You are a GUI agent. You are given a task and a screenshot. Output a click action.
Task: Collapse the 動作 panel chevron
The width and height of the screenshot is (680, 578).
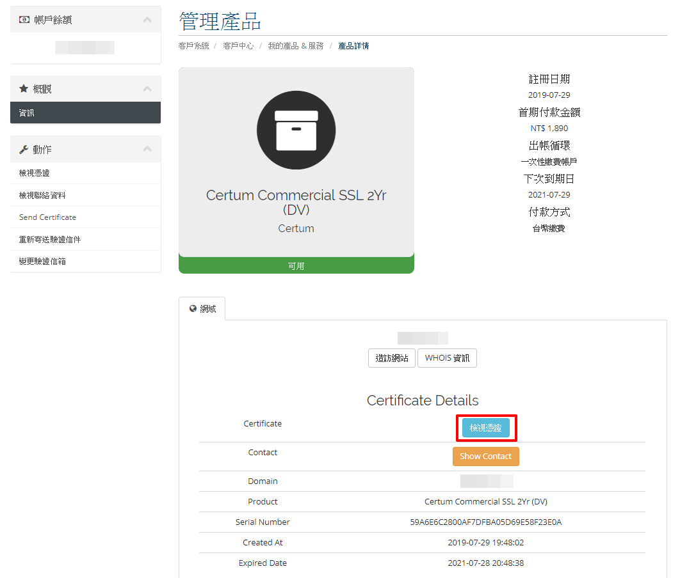147,149
